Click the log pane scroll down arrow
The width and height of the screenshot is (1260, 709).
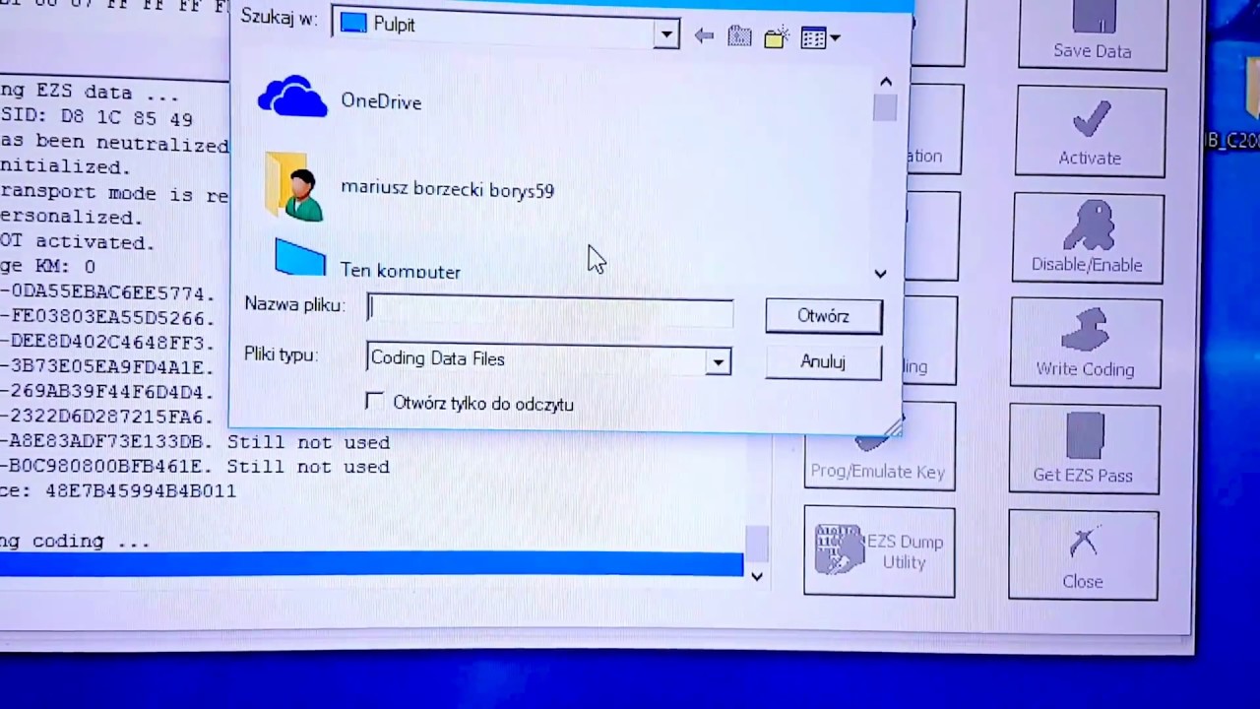point(756,576)
